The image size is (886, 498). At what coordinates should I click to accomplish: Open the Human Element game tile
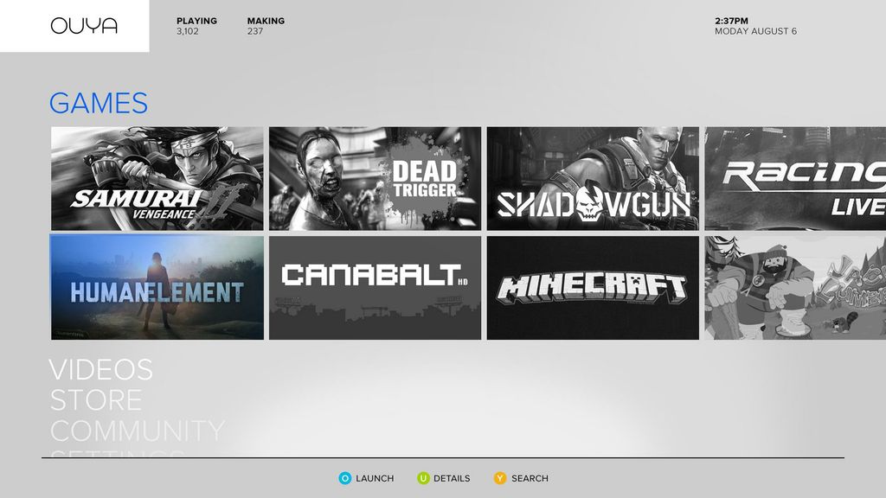(157, 288)
